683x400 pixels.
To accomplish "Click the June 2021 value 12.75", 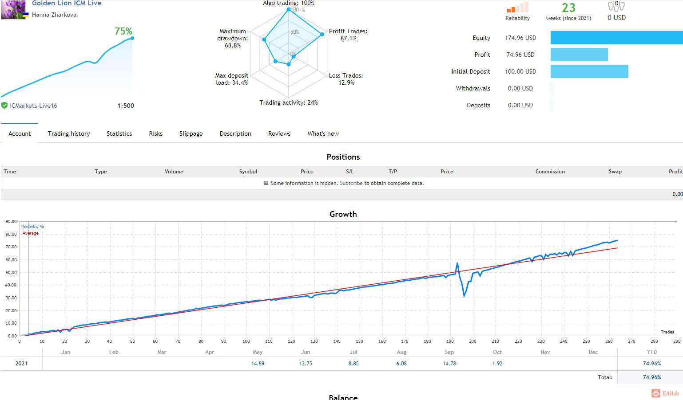I will (x=306, y=364).
